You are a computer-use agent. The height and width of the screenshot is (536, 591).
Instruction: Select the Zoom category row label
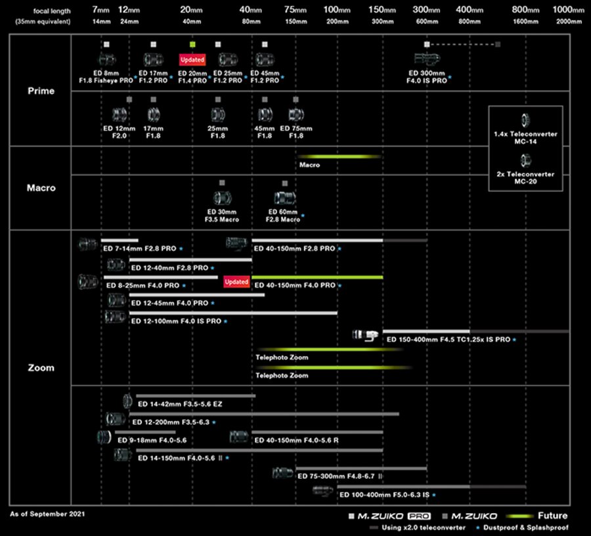pos(41,368)
